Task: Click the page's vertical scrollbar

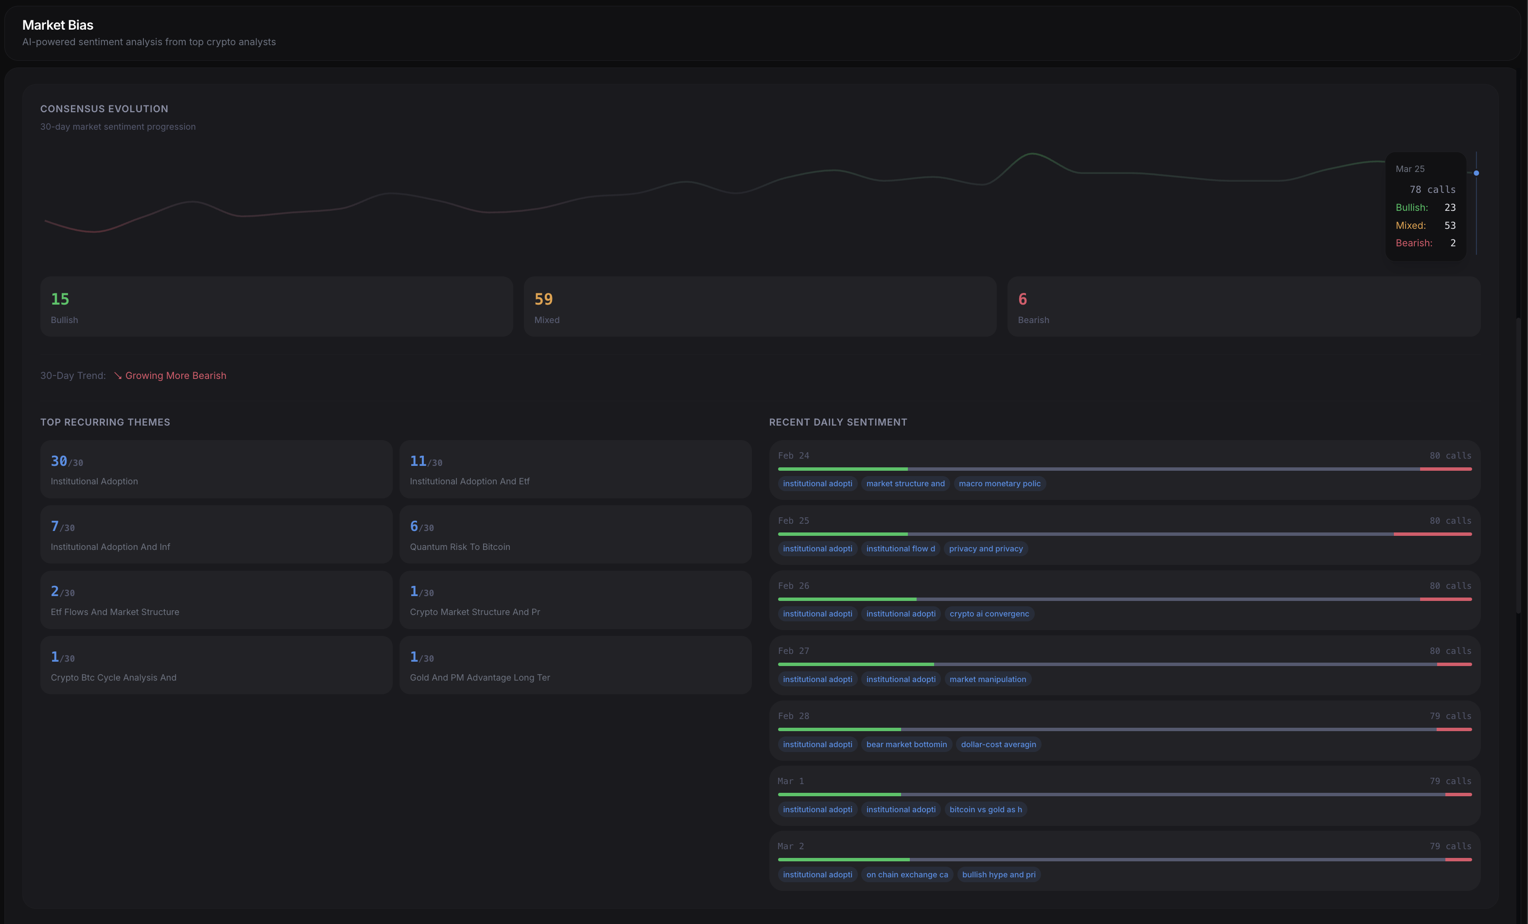Action: tap(1518, 465)
